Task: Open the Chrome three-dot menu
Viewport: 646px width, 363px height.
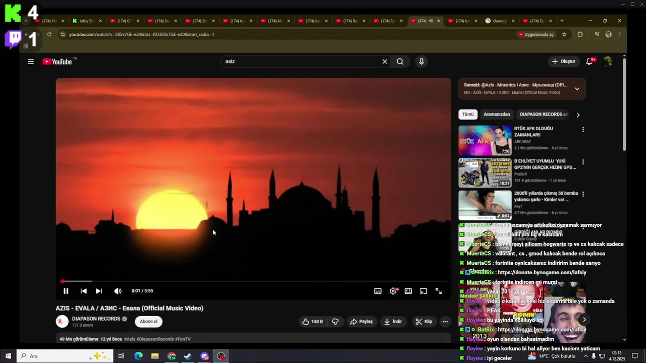Action: (620, 34)
